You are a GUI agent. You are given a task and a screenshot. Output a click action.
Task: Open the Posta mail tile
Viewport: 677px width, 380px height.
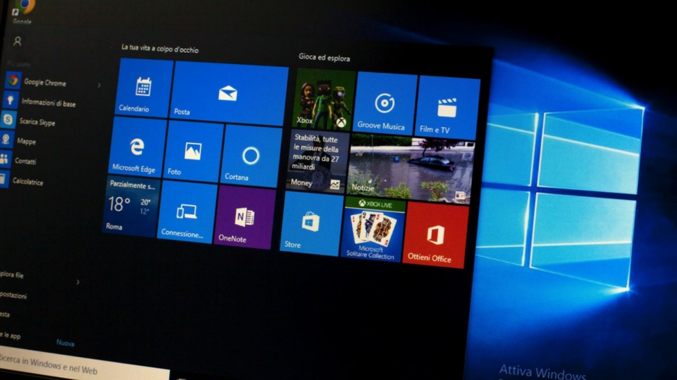(228, 94)
